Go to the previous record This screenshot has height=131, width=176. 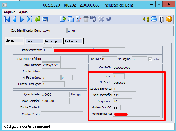pyautogui.click(x=14, y=19)
